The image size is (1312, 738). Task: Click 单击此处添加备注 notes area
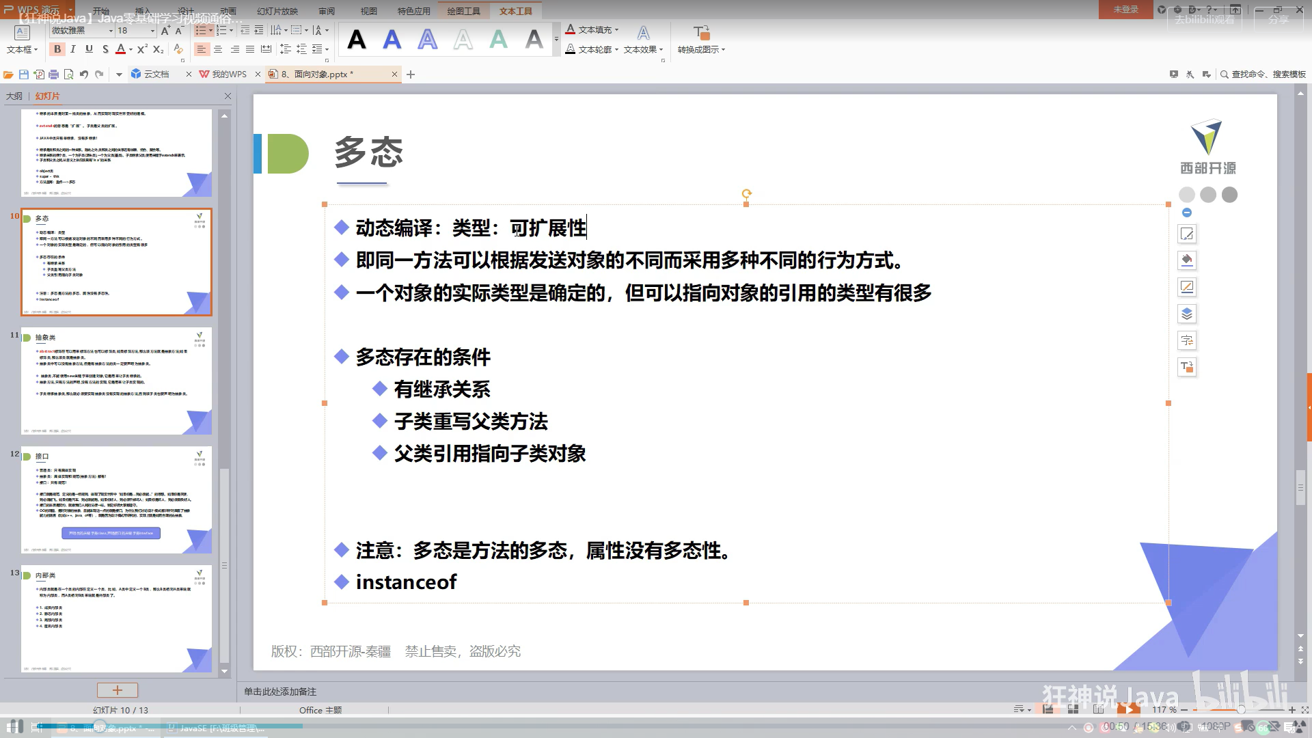pyautogui.click(x=280, y=692)
